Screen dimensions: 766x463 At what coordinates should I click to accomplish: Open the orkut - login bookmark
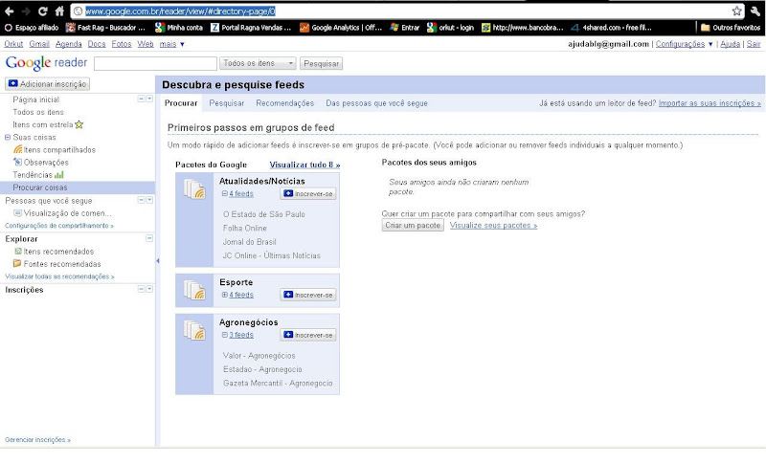(450, 28)
